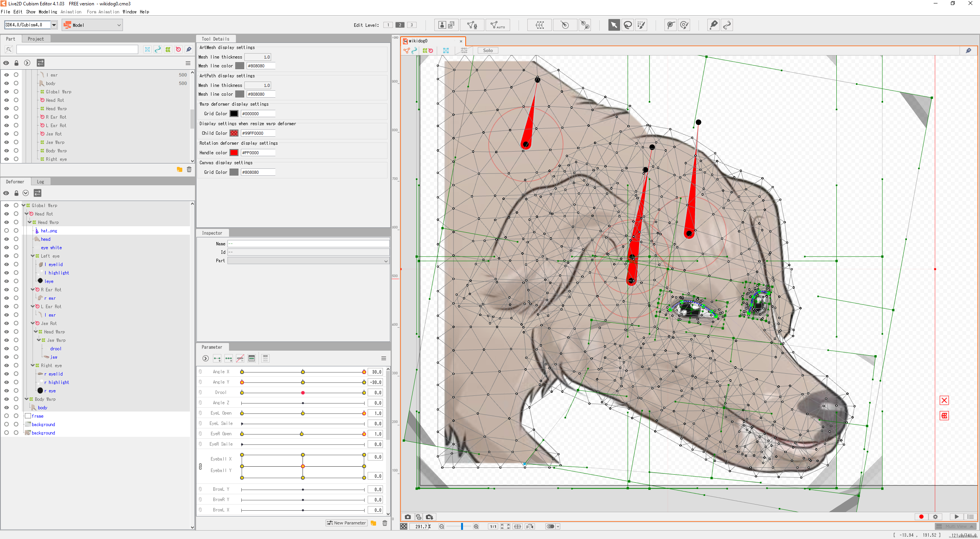
Task: Click warp deformer black Grid Color swatch
Action: [234, 114]
